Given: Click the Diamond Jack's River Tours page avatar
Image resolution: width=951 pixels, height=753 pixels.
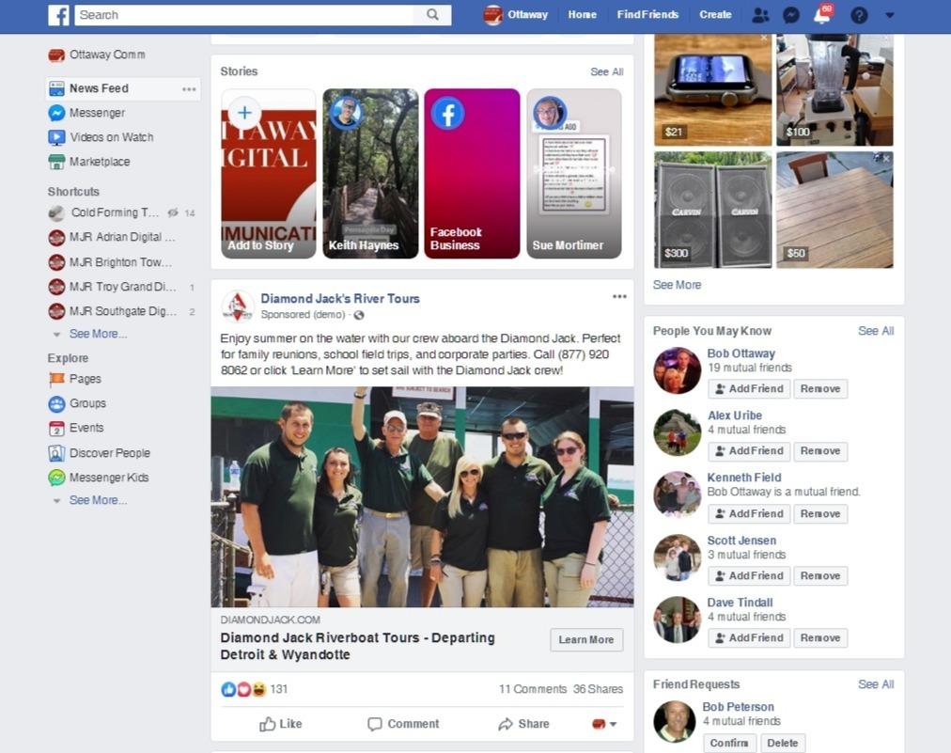Looking at the screenshot, I should pos(237,306).
